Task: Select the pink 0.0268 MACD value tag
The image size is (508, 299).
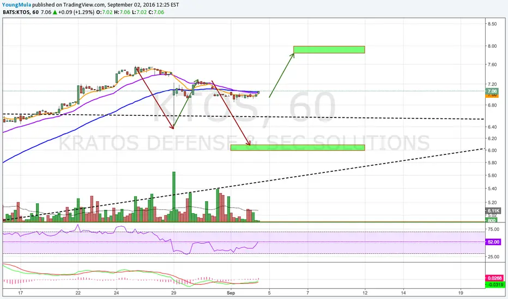Action: (x=495, y=278)
